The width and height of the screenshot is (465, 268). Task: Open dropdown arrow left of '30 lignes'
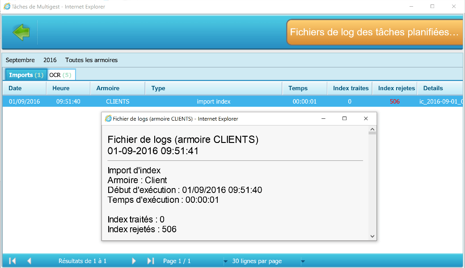[225, 261]
